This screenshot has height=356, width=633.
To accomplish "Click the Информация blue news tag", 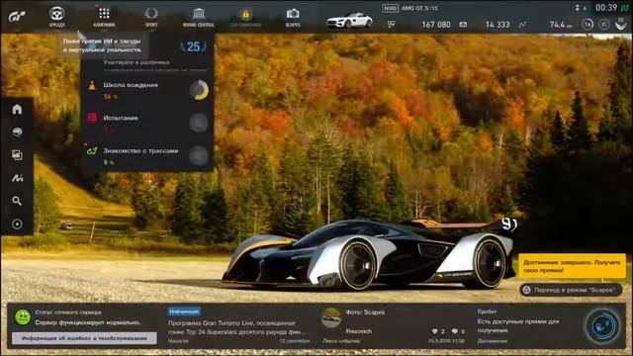I will 184,311.
